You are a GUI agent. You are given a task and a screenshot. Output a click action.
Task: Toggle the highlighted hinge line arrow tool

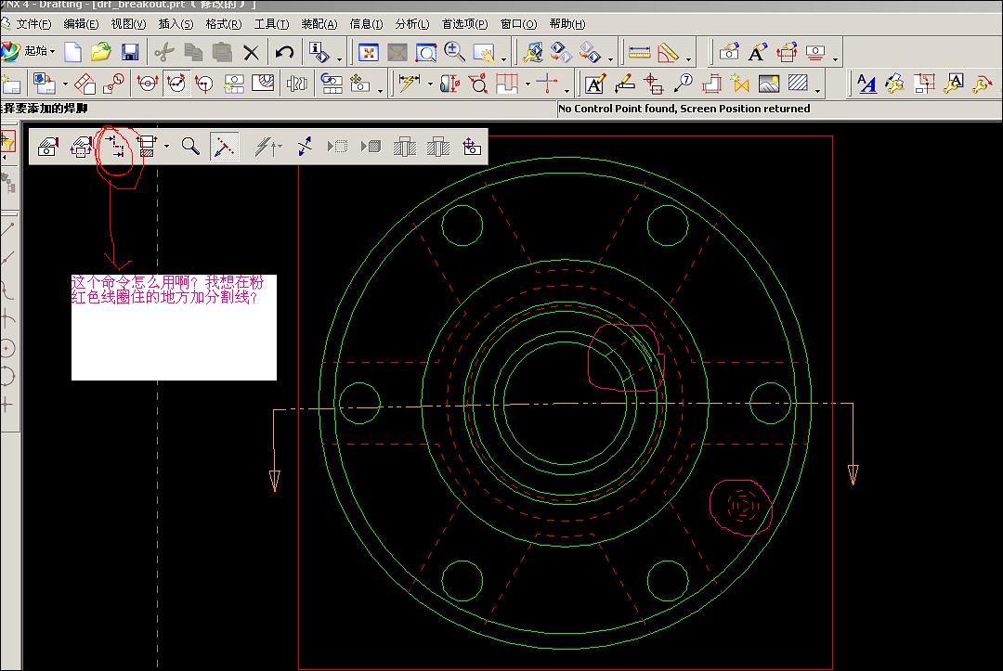point(224,147)
